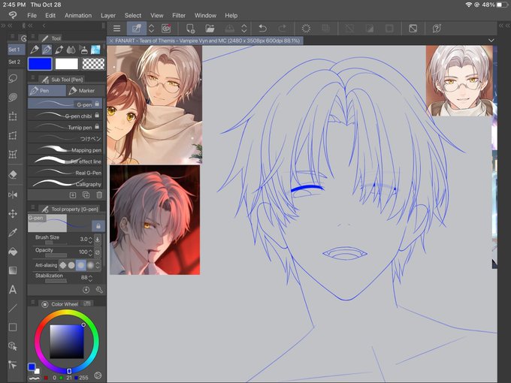This screenshot has width=511, height=383.
Task: Open the Clip Studio launcher icon
Action: (x=166, y=29)
